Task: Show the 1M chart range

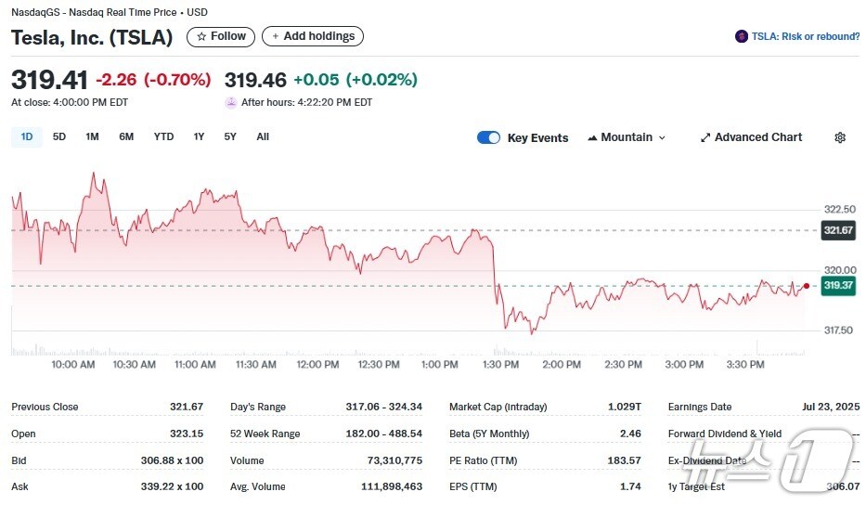Action: (92, 136)
